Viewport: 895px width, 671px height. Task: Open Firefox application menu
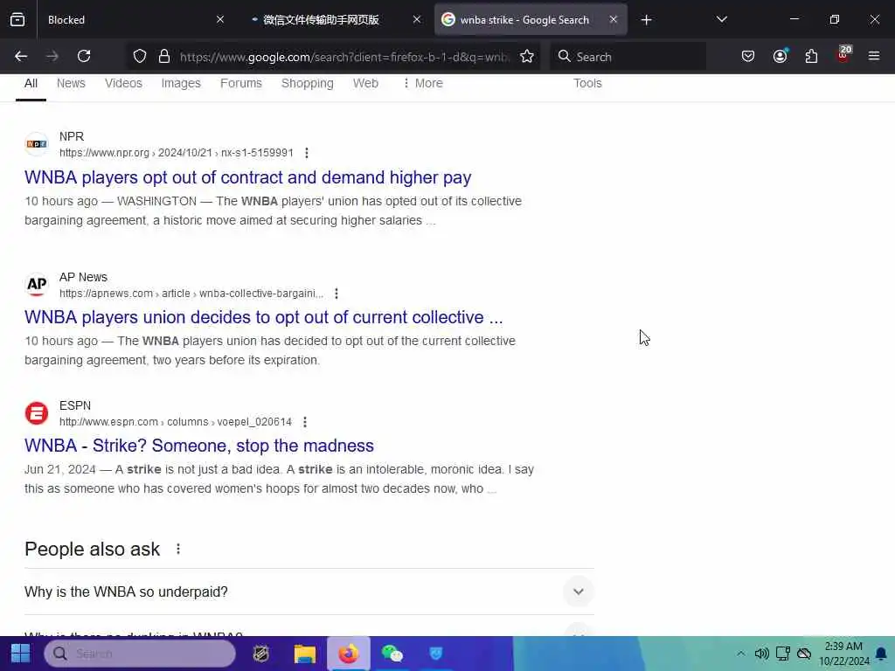874,56
